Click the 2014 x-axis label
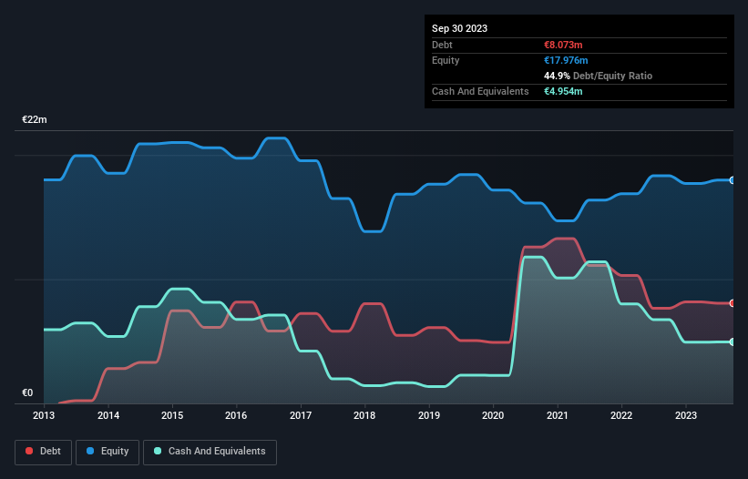This screenshot has width=748, height=479. pos(108,415)
